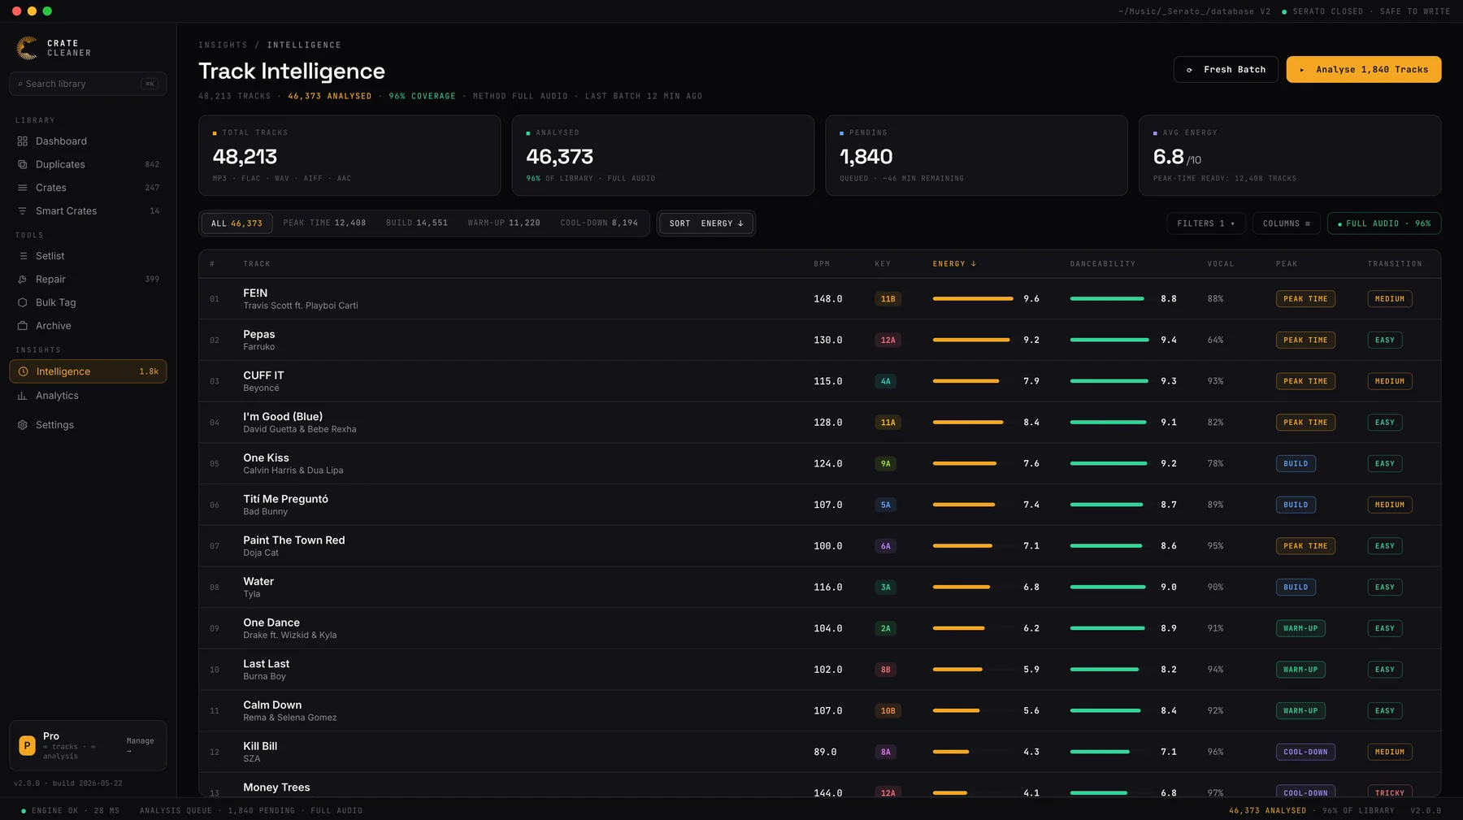Click the 4A key badge for CUFF IT
Image resolution: width=1463 pixels, height=820 pixels.
coord(885,381)
